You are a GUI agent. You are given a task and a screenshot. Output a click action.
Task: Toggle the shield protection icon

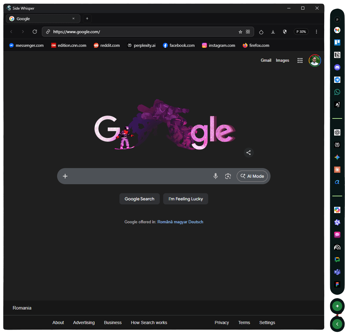point(285,32)
